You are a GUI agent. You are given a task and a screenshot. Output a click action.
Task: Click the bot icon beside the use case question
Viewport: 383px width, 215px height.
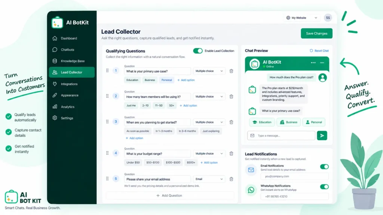click(x=252, y=111)
